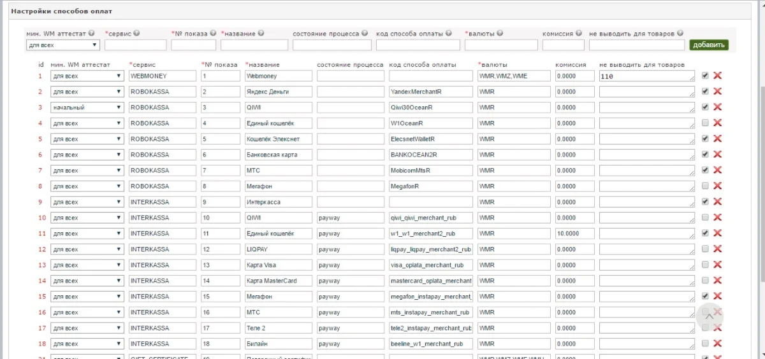Click help icon next to сервис header
Image resolution: width=765 pixels, height=359 pixels.
(x=136, y=34)
